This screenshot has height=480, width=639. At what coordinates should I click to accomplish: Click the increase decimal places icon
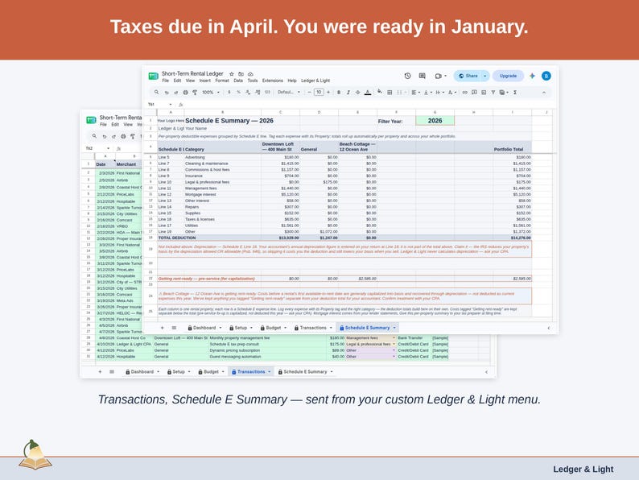(x=258, y=93)
